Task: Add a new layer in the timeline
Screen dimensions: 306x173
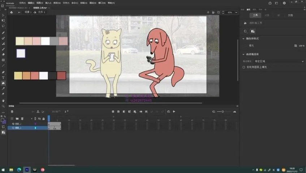Action: tap(12, 118)
